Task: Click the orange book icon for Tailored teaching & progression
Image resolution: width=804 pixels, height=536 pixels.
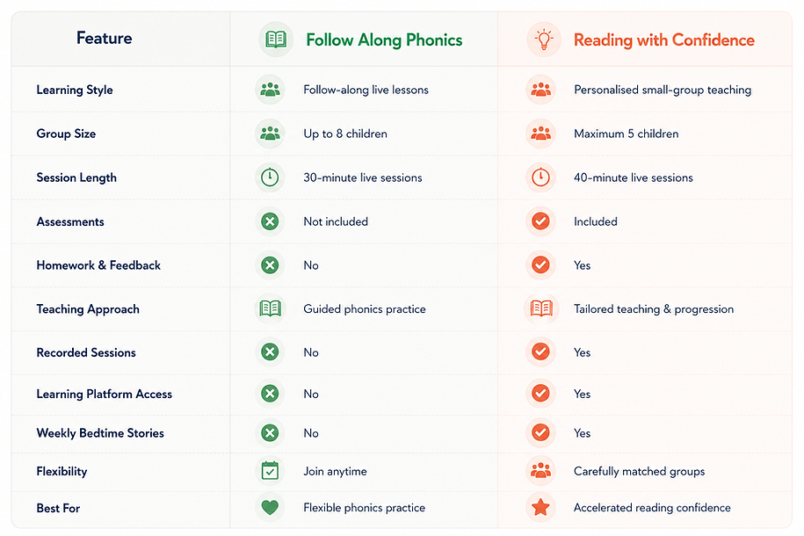Action: (x=541, y=308)
